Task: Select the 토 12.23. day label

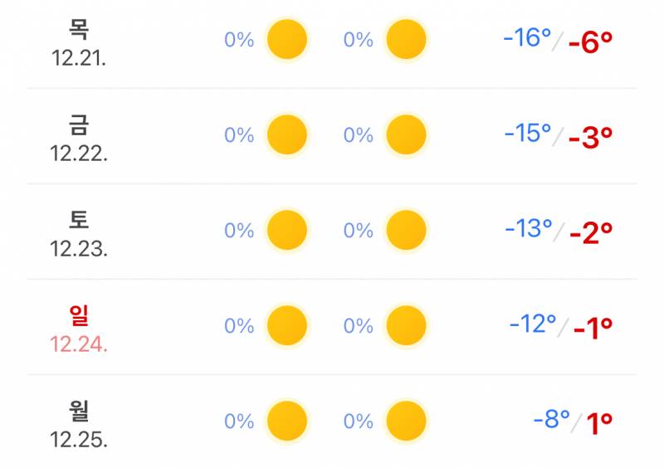Action: (79, 232)
